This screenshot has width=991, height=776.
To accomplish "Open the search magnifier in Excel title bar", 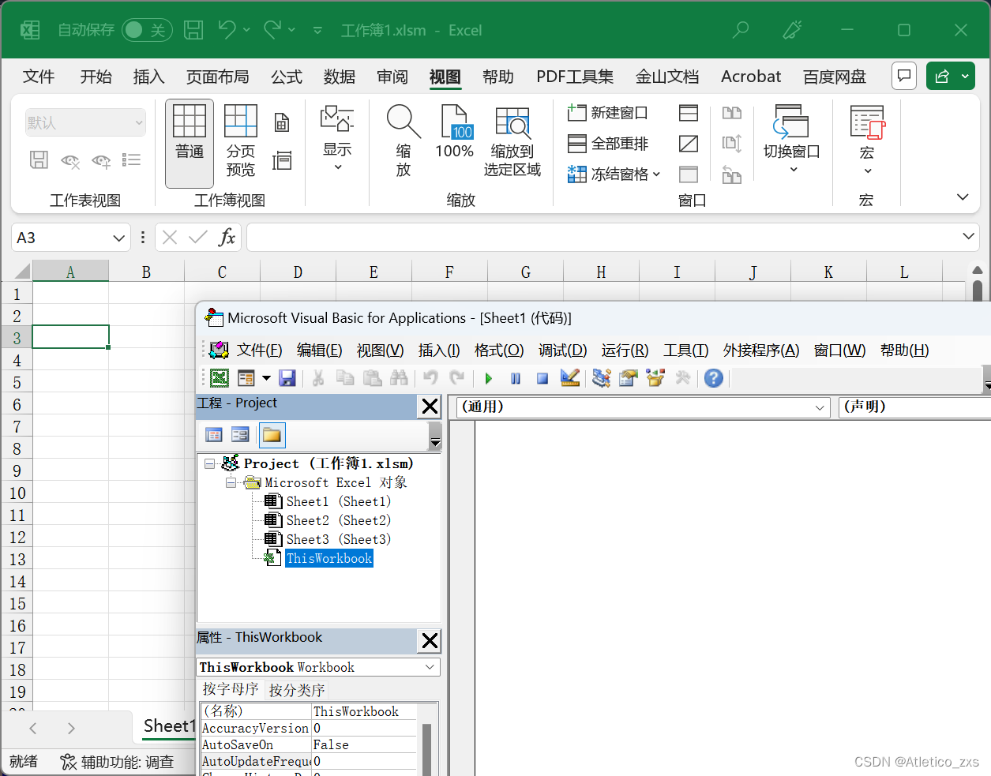I will coord(741,30).
